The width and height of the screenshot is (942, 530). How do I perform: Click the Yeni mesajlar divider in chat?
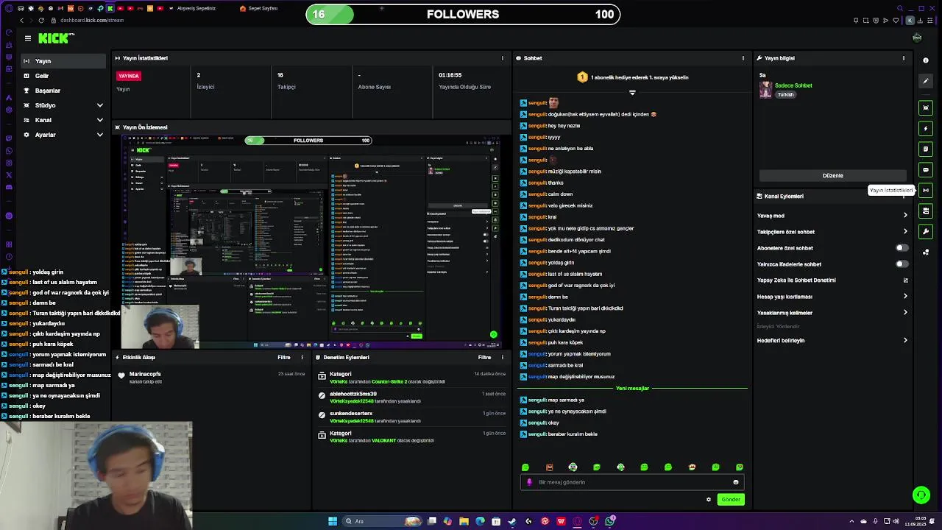[632, 389]
